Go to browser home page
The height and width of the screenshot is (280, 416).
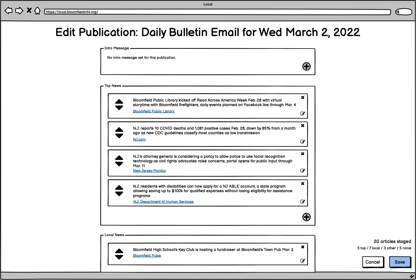(37, 11)
